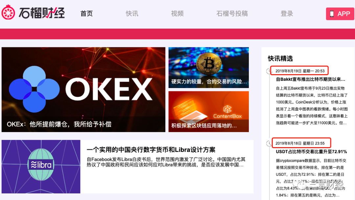Switch to the 视频 section
This screenshot has width=355, height=200.
pyautogui.click(x=177, y=13)
